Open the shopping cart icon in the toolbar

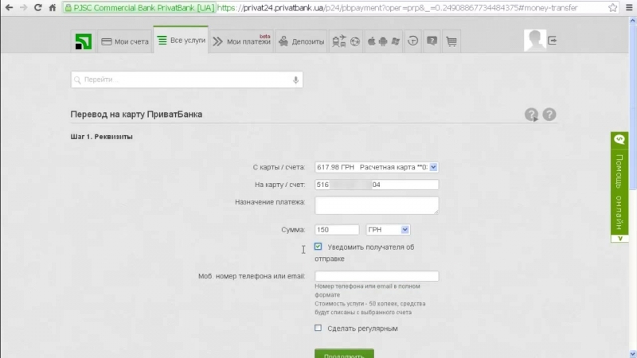[451, 41]
